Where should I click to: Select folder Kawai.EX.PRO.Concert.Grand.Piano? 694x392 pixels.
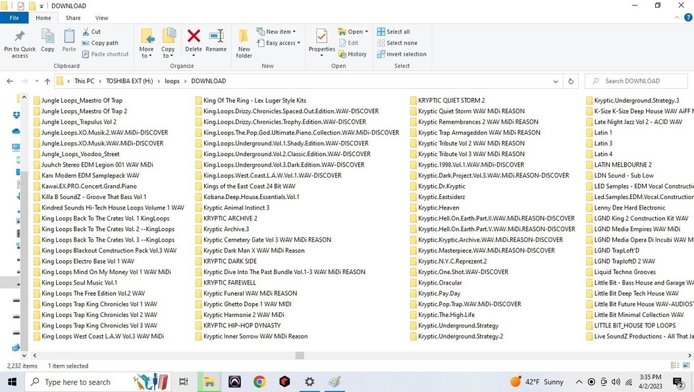click(x=85, y=186)
